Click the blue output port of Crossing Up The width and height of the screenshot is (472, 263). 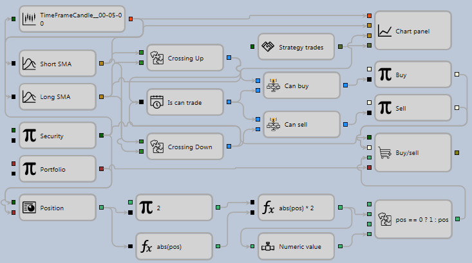[229, 57]
